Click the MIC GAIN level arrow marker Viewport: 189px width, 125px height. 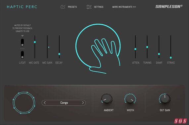click(x=49, y=47)
